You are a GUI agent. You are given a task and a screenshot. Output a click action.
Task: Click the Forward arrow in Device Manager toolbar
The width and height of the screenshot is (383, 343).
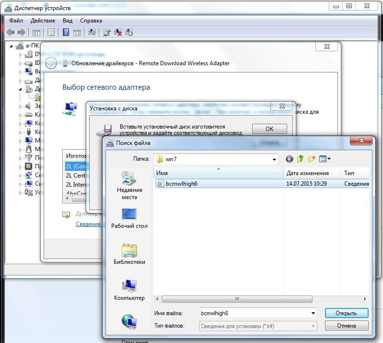tap(22, 32)
